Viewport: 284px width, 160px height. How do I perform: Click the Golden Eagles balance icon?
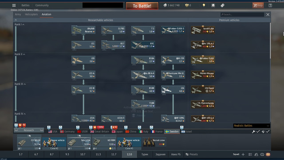coord(187,5)
